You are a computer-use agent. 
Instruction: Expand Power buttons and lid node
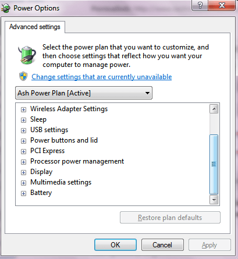coord(23,141)
